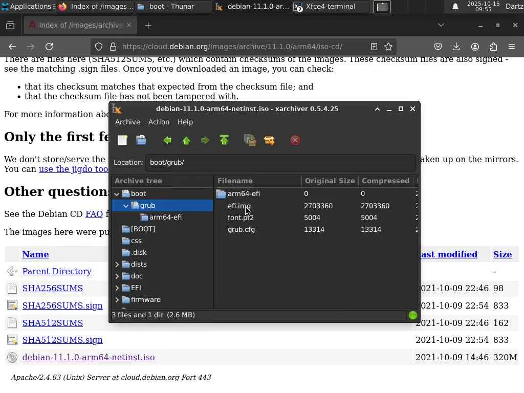Go up one folder with green arrow
The width and height of the screenshot is (524, 393).
[186, 140]
